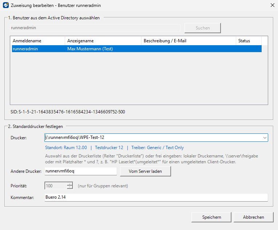Viewport: 278px width, 230px height.
Task: Click '1. Benutzer aus dem Active Directory' title
Action: coord(54,18)
